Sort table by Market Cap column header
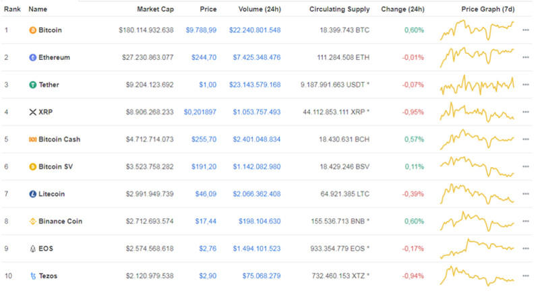The width and height of the screenshot is (538, 295). (x=155, y=9)
